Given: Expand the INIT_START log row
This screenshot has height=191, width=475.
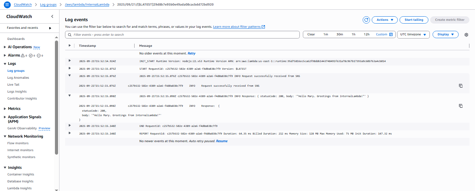Looking at the screenshot, I should tap(70, 61).
